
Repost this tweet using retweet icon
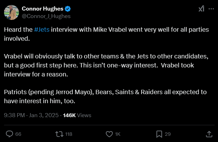point(58,134)
